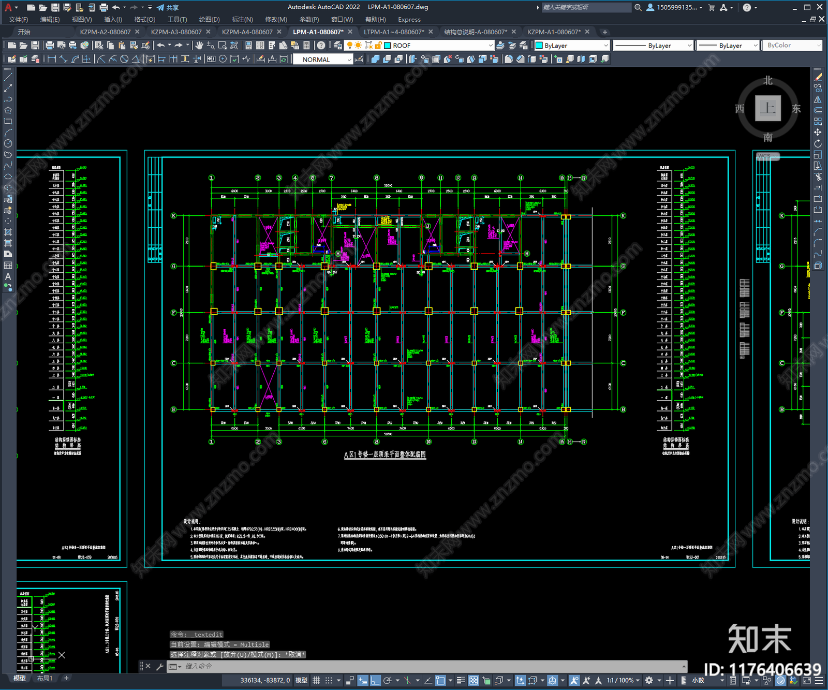Click Undo arrow in quick access toolbar
This screenshot has width=828, height=690.
pyautogui.click(x=116, y=7)
